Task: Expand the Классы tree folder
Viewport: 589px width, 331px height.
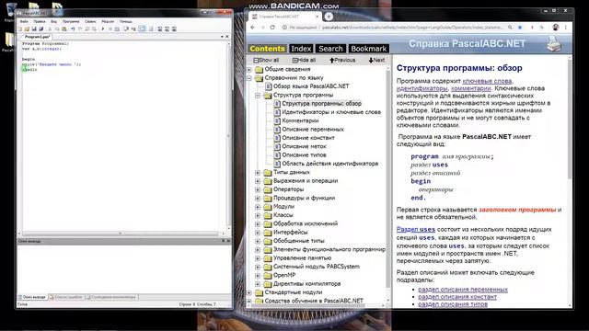Action: (258, 215)
